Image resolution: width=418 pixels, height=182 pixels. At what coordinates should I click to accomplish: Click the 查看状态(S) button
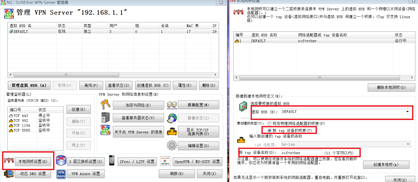click(x=119, y=86)
